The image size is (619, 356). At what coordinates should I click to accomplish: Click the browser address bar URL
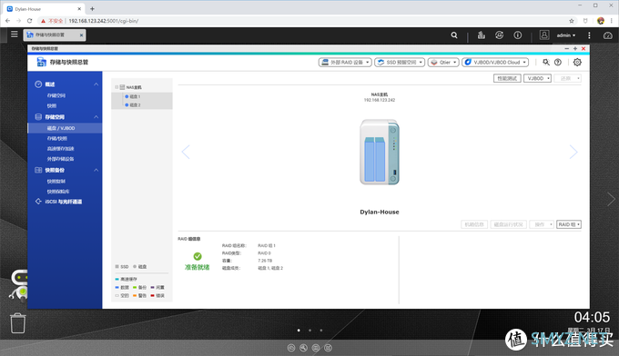click(104, 21)
